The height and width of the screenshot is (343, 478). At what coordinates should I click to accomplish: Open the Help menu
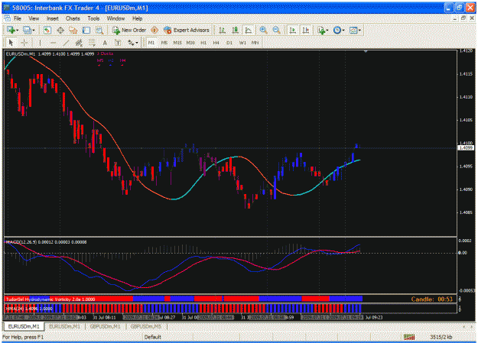[x=137, y=18]
